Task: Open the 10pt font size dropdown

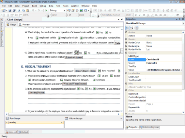Action: (132, 15)
